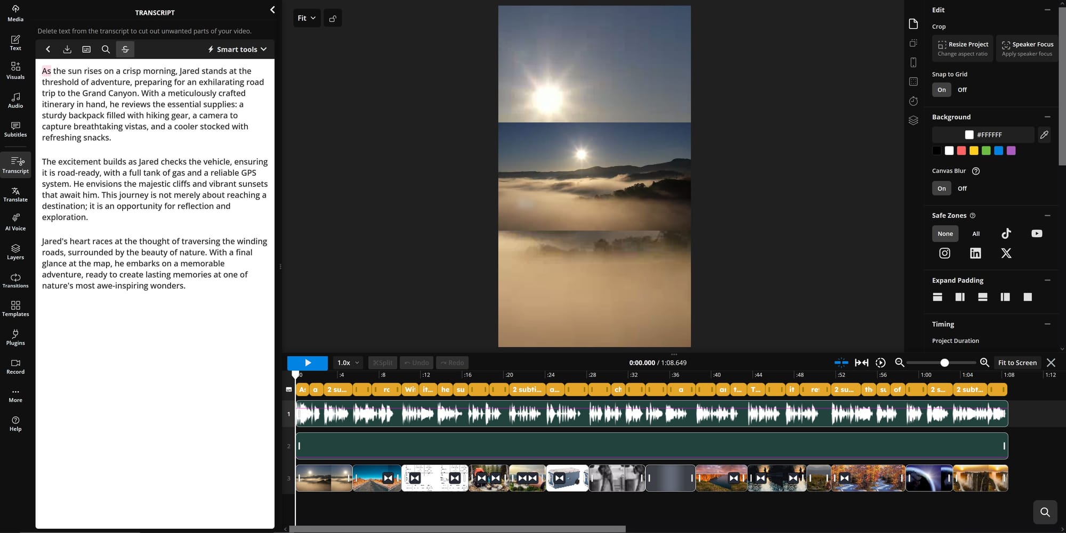The height and width of the screenshot is (533, 1066).
Task: Select the red background color swatch
Action: pos(961,151)
